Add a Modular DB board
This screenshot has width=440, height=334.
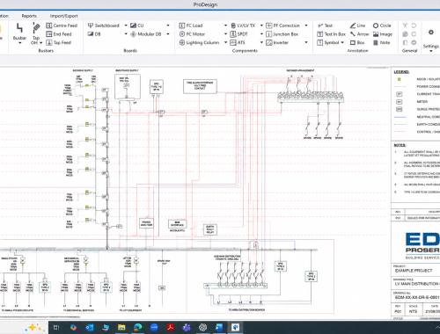(146, 34)
